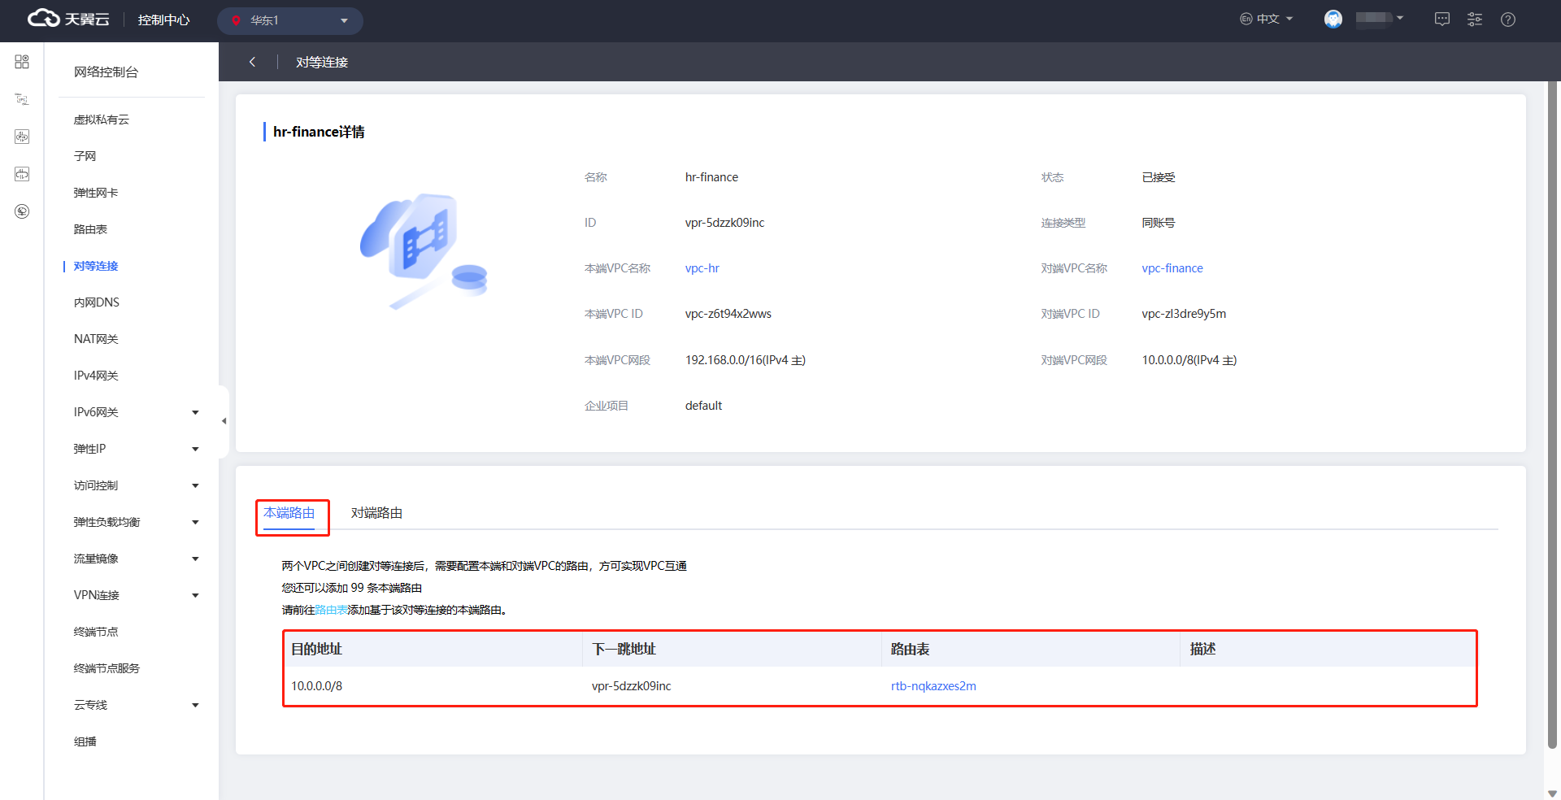Expand the VPN连接 sidebar submenu
1561x800 pixels.
(195, 595)
